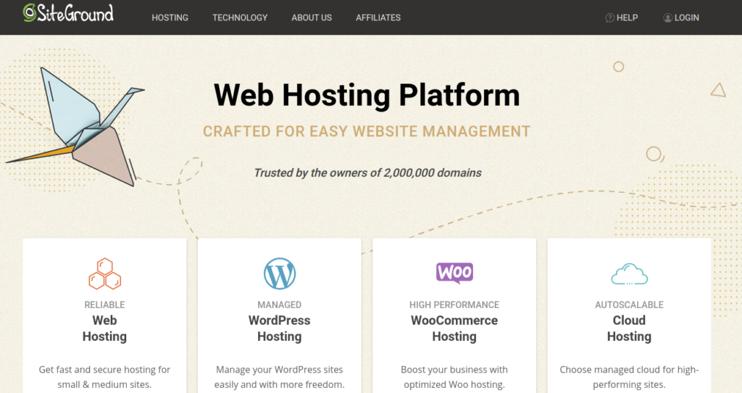Click the 'Web Hosting Platform' headline
Image resolution: width=742 pixels, height=393 pixels.
tap(367, 95)
